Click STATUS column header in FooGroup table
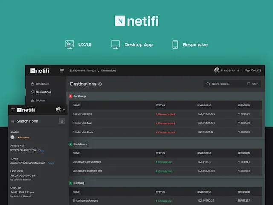Viewport: 273px width, 205px height. click(x=160, y=105)
